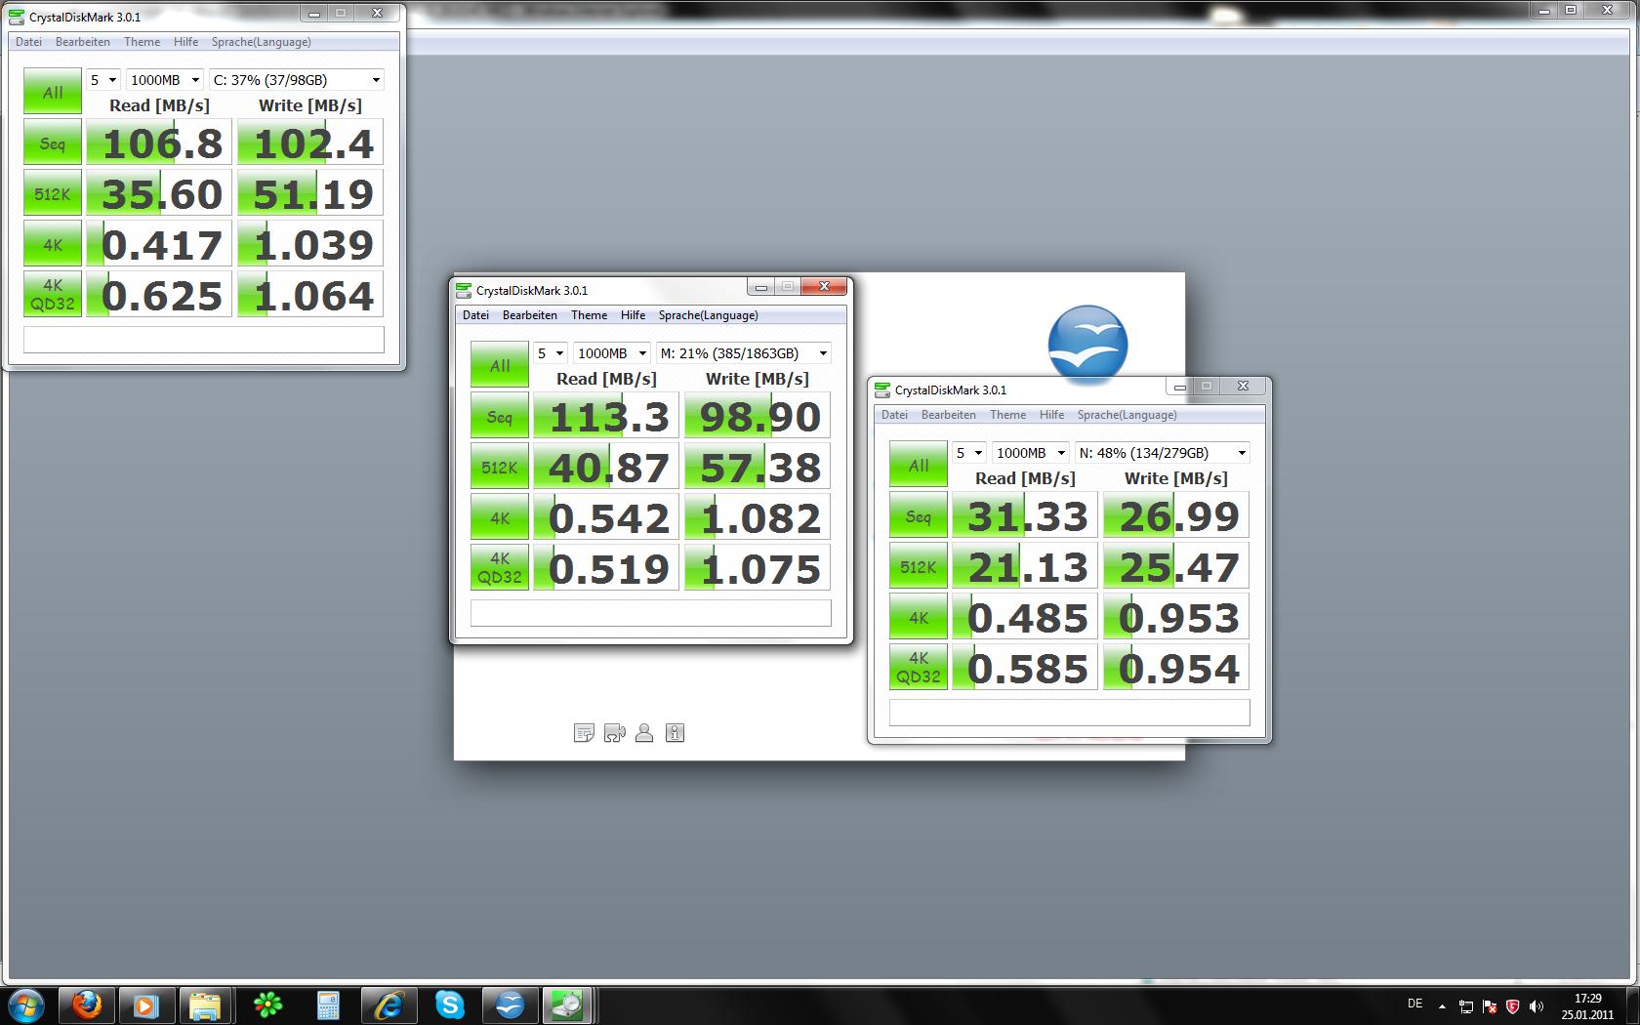The image size is (1640, 1025).
Task: Click the puzzle-piece extensions icon
Action: point(614,733)
